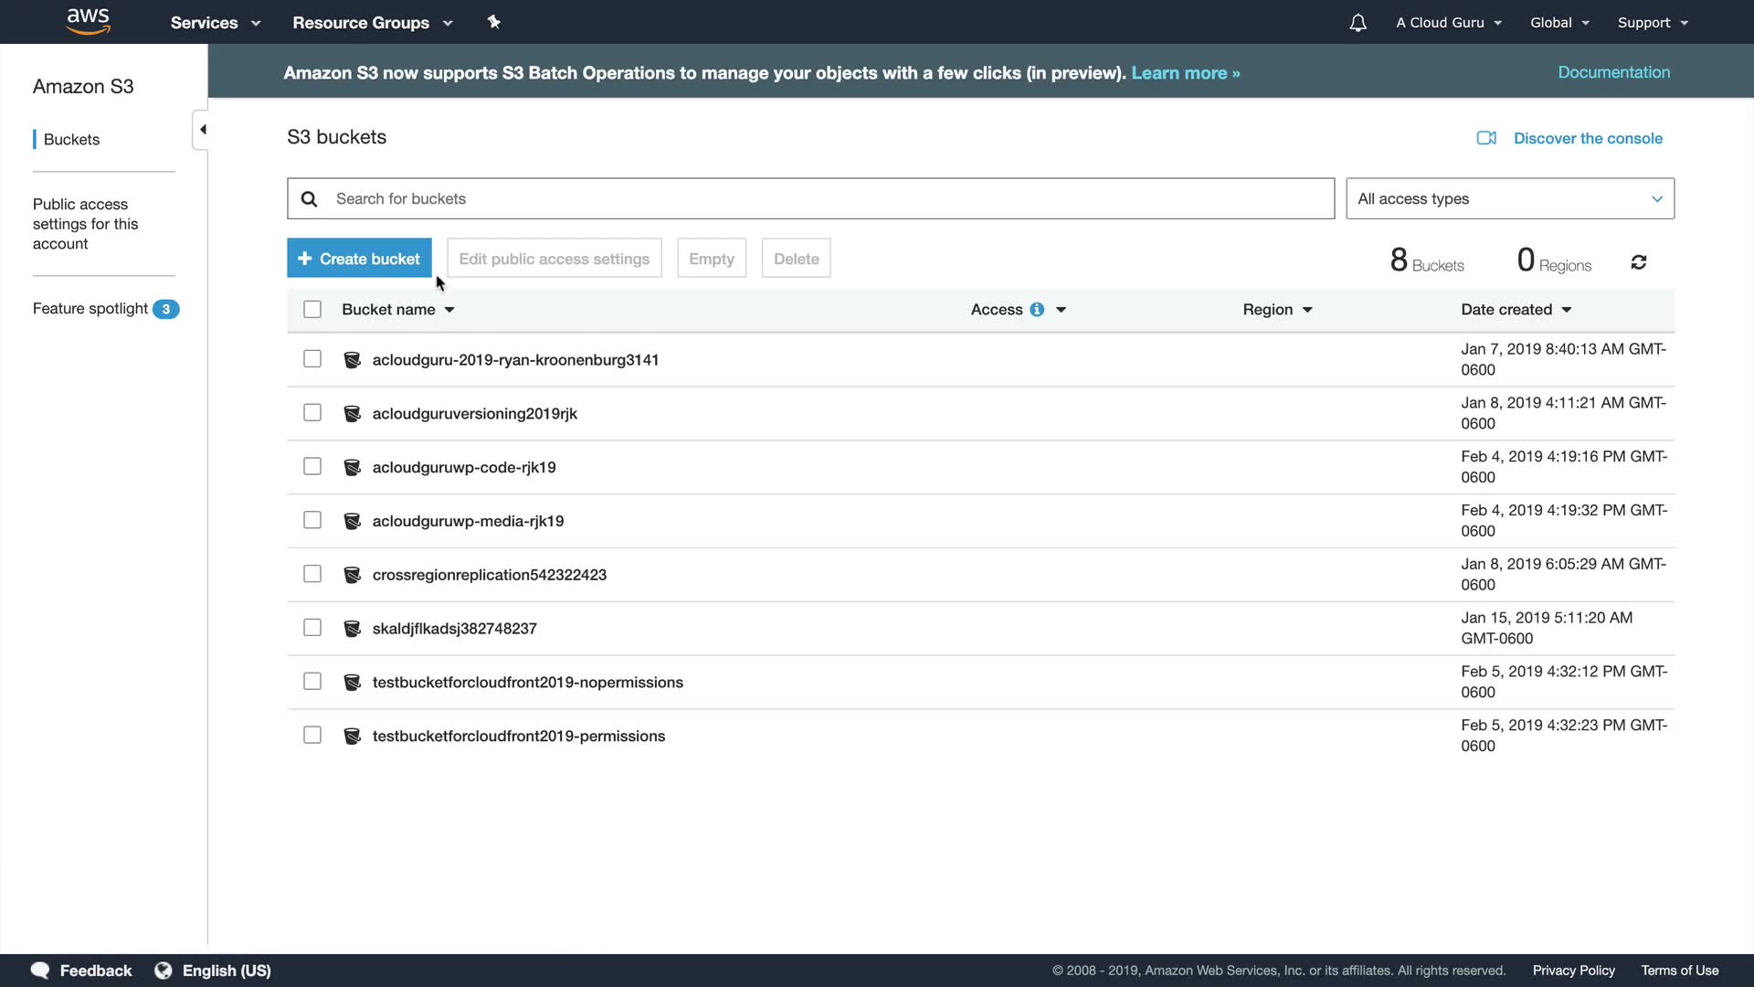Image resolution: width=1754 pixels, height=987 pixels.
Task: Tick checkbox for crossregionreplication542322423
Action: click(x=312, y=574)
